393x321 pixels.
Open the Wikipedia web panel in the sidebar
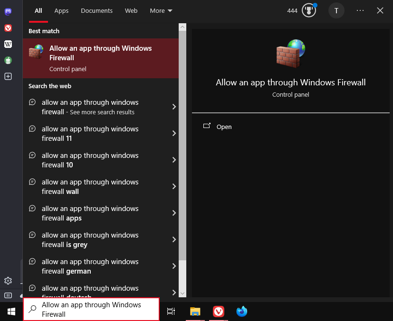click(8, 44)
